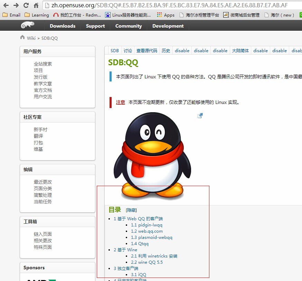
Task: Open the Development menu
Action: click(168, 26)
